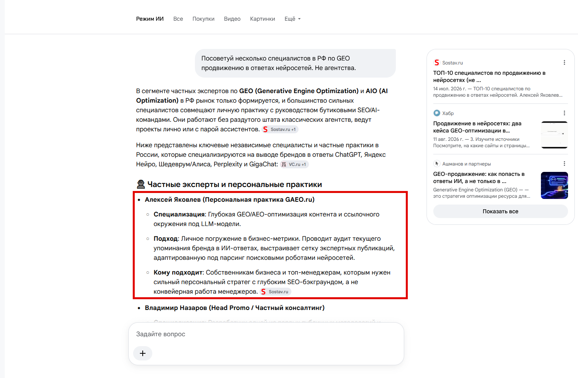This screenshot has width=578, height=378.
Task: Click the name Владимир Назаров (Head Promo)
Action: click(x=235, y=308)
